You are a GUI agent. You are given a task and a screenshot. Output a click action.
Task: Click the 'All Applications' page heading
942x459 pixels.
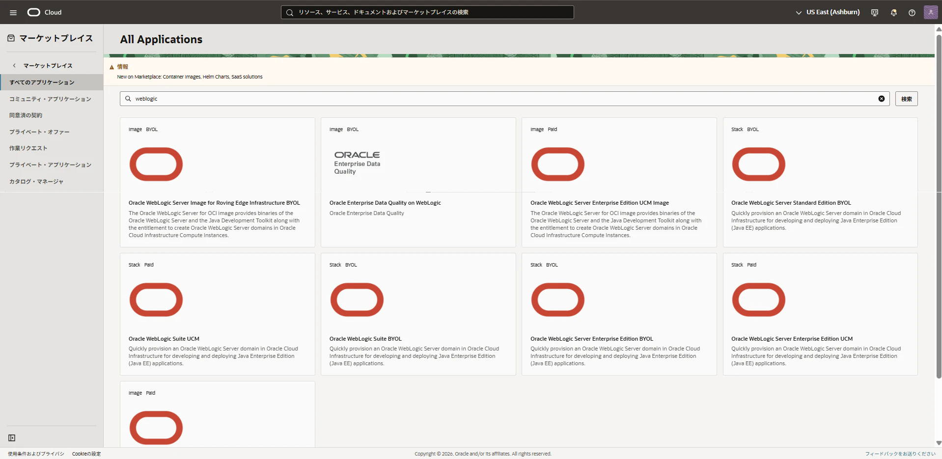pyautogui.click(x=161, y=39)
